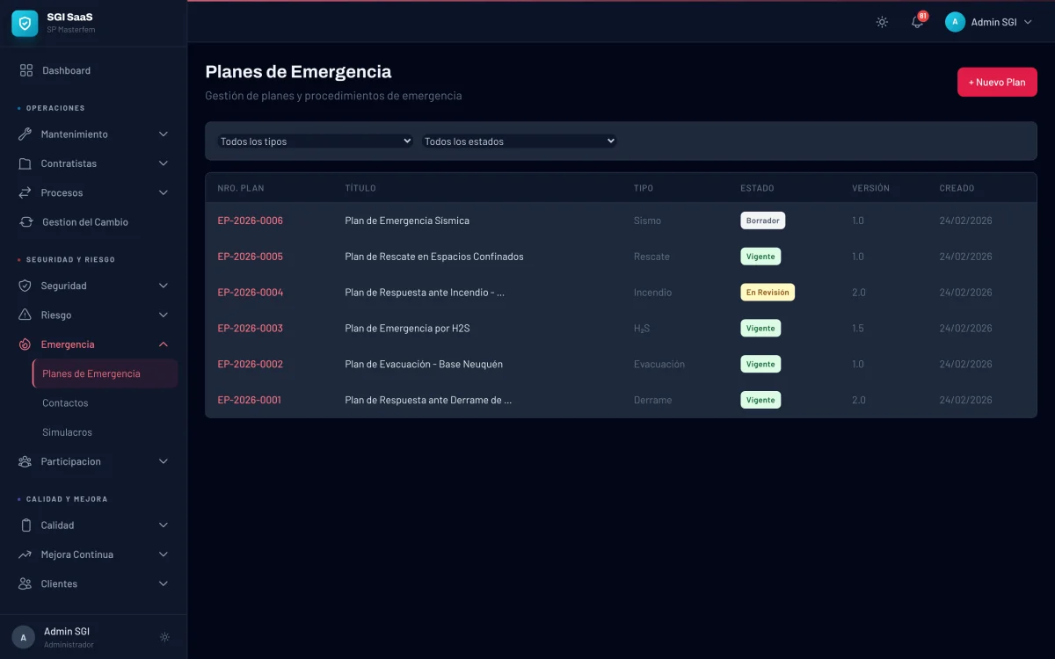
Task: Click the Seguridad shield icon
Action: click(x=25, y=286)
